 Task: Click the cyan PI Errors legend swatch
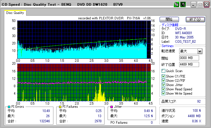pyautogui.click(x=9, y=107)
